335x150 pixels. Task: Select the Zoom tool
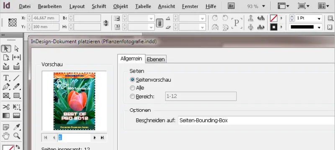[x=16, y=136]
